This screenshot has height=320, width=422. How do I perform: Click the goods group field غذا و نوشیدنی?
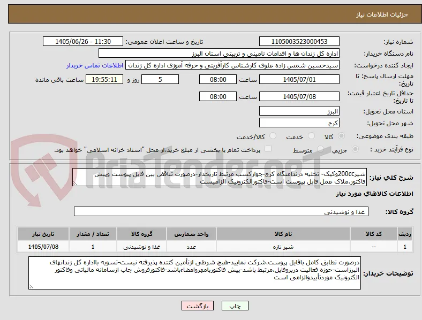point(221,211)
